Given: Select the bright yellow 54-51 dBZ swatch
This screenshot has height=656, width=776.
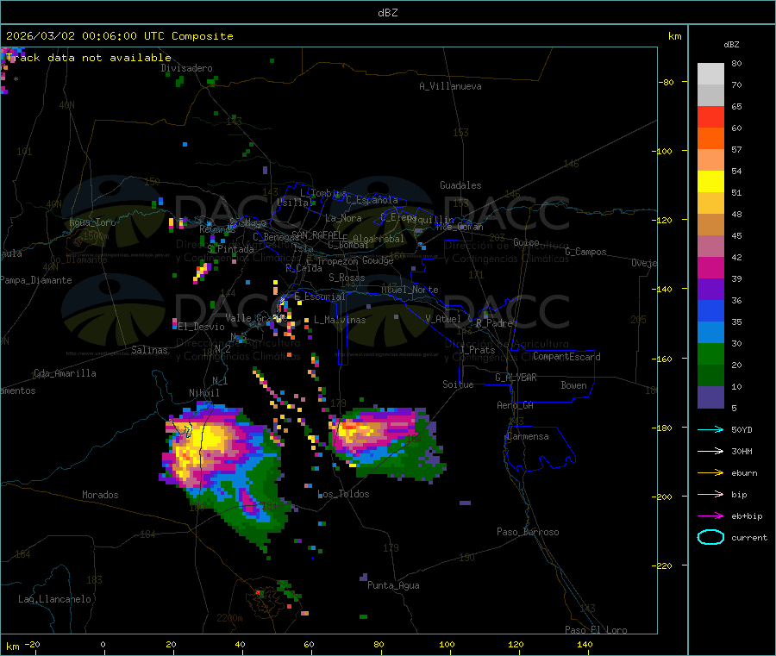Looking at the screenshot, I should [x=710, y=182].
